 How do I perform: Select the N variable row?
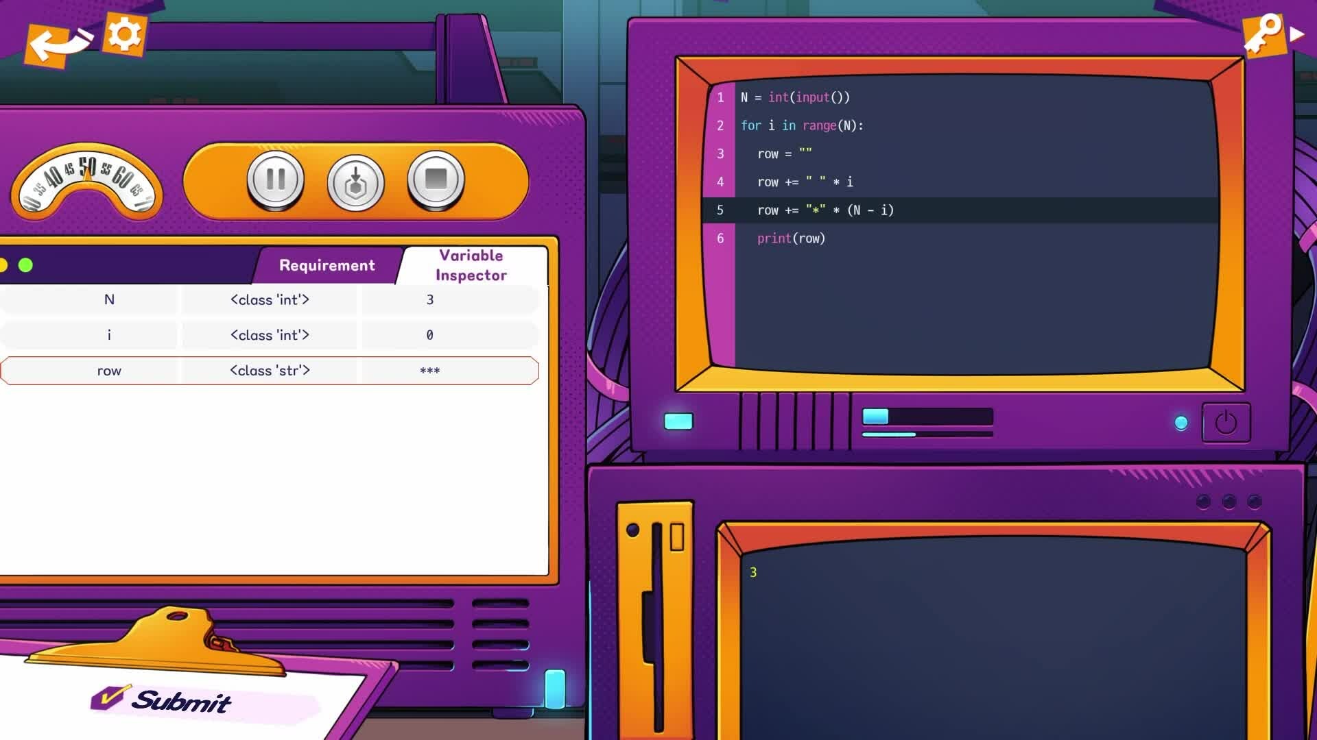270,300
